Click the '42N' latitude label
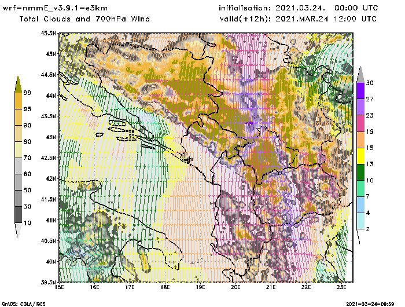The width and height of the screenshot is (405, 307). click(x=51, y=178)
